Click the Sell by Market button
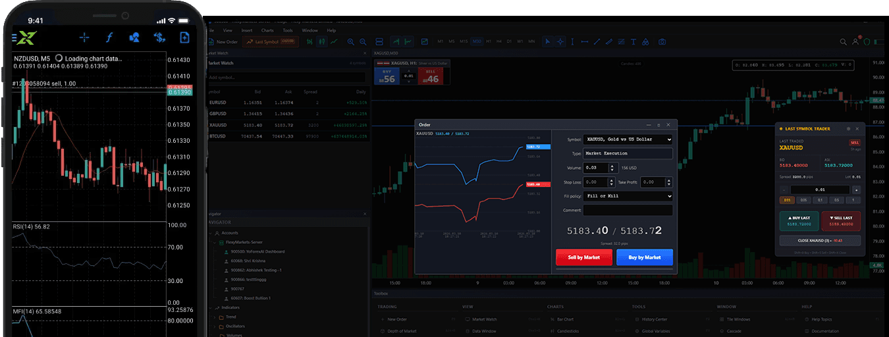Screen dimensions: 889x337 coord(584,257)
